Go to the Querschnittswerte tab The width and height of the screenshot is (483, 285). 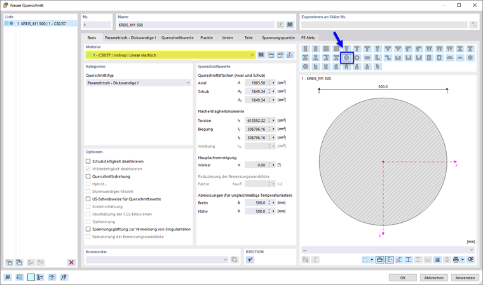pyautogui.click(x=177, y=37)
